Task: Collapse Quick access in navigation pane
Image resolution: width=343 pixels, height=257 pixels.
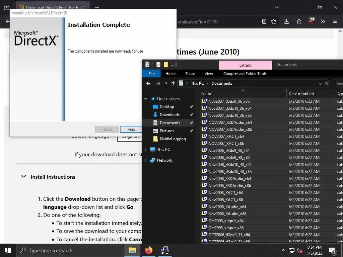Action: 146,99
